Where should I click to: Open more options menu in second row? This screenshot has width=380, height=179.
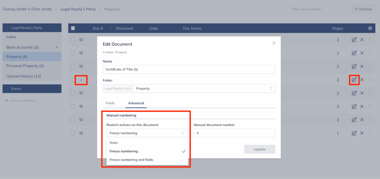pyautogui.click(x=370, y=53)
